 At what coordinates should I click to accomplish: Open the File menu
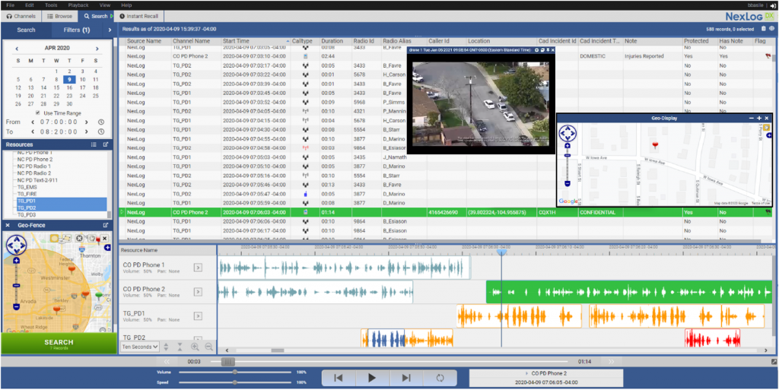(11, 5)
